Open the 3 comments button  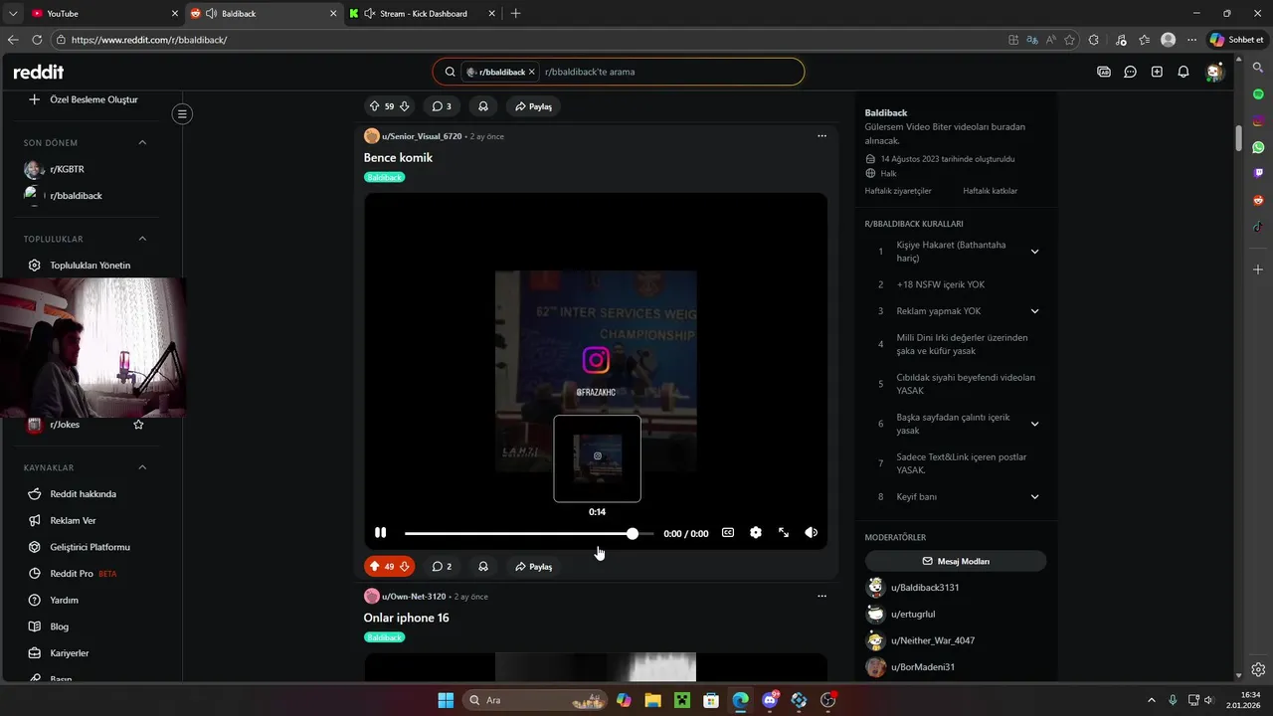point(442,105)
